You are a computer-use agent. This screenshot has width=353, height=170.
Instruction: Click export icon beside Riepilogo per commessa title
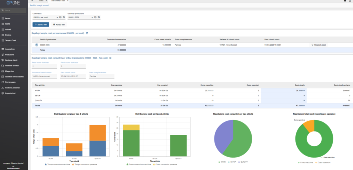(87, 33)
